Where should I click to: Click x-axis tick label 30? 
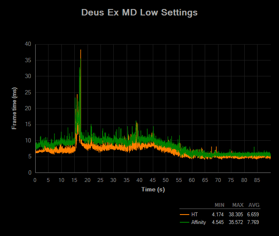click(x=113, y=180)
